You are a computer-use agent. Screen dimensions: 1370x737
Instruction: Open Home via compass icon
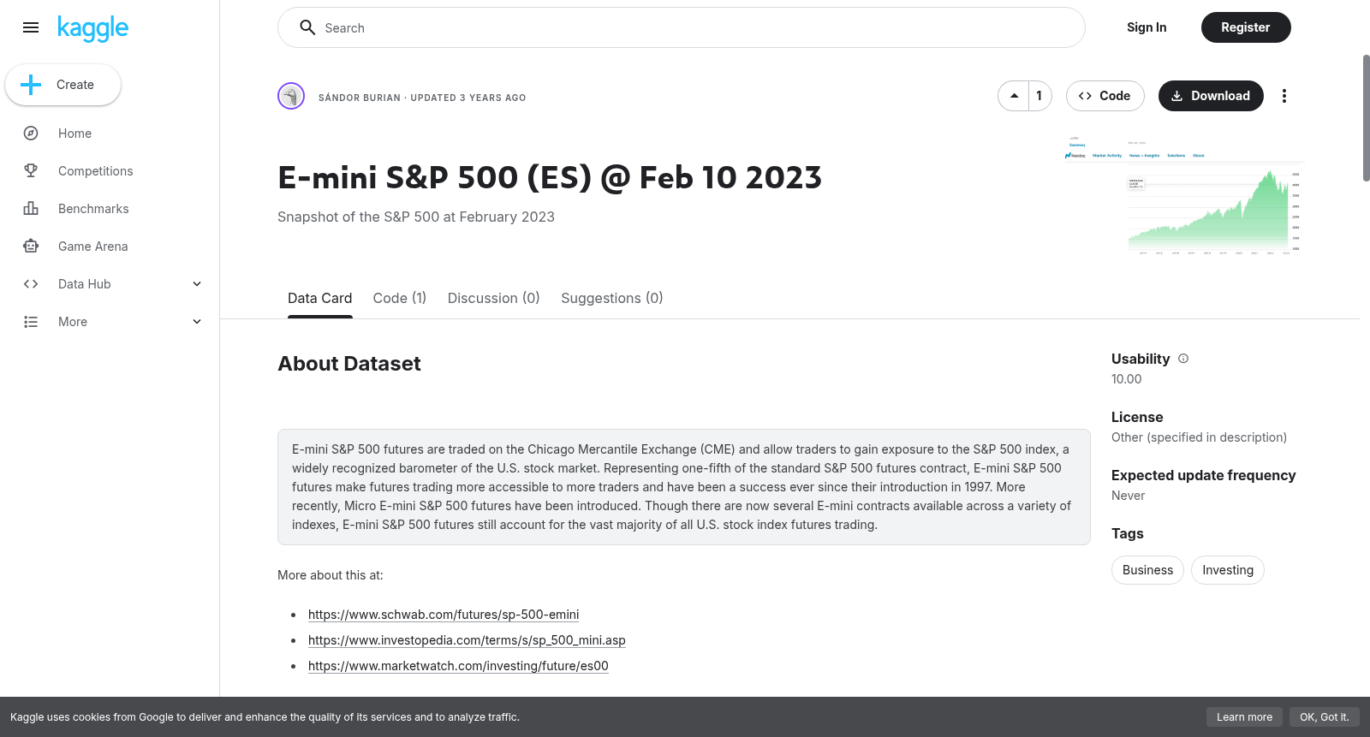[x=31, y=134]
